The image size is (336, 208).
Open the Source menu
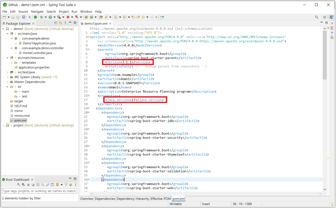[x=23, y=12]
